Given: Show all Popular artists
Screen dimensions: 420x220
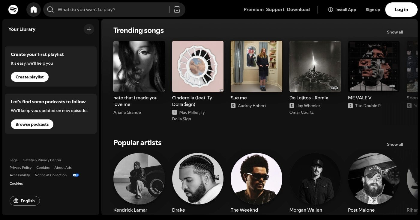Looking at the screenshot, I should pyautogui.click(x=395, y=144).
